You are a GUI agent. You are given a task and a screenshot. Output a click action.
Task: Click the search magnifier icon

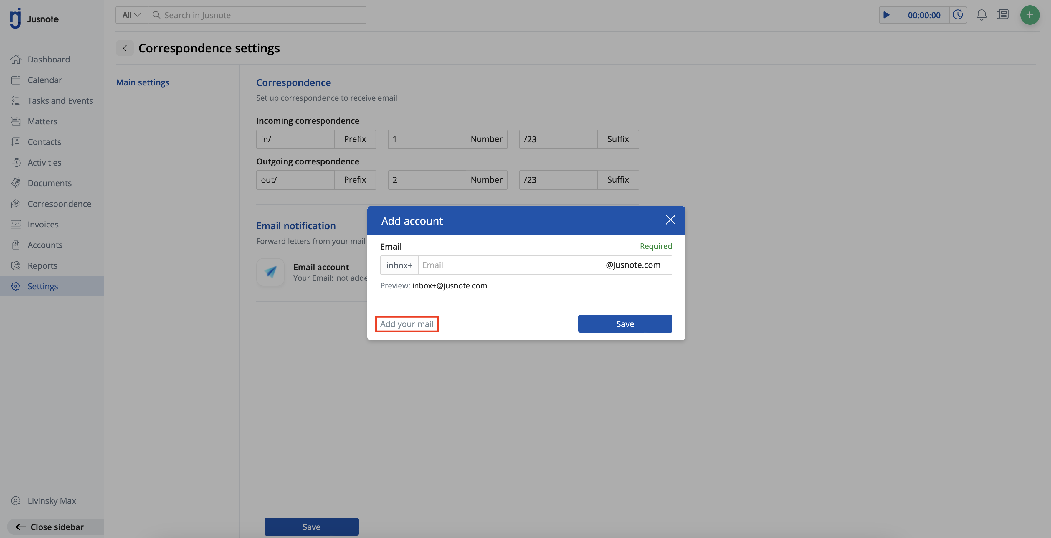pyautogui.click(x=156, y=15)
